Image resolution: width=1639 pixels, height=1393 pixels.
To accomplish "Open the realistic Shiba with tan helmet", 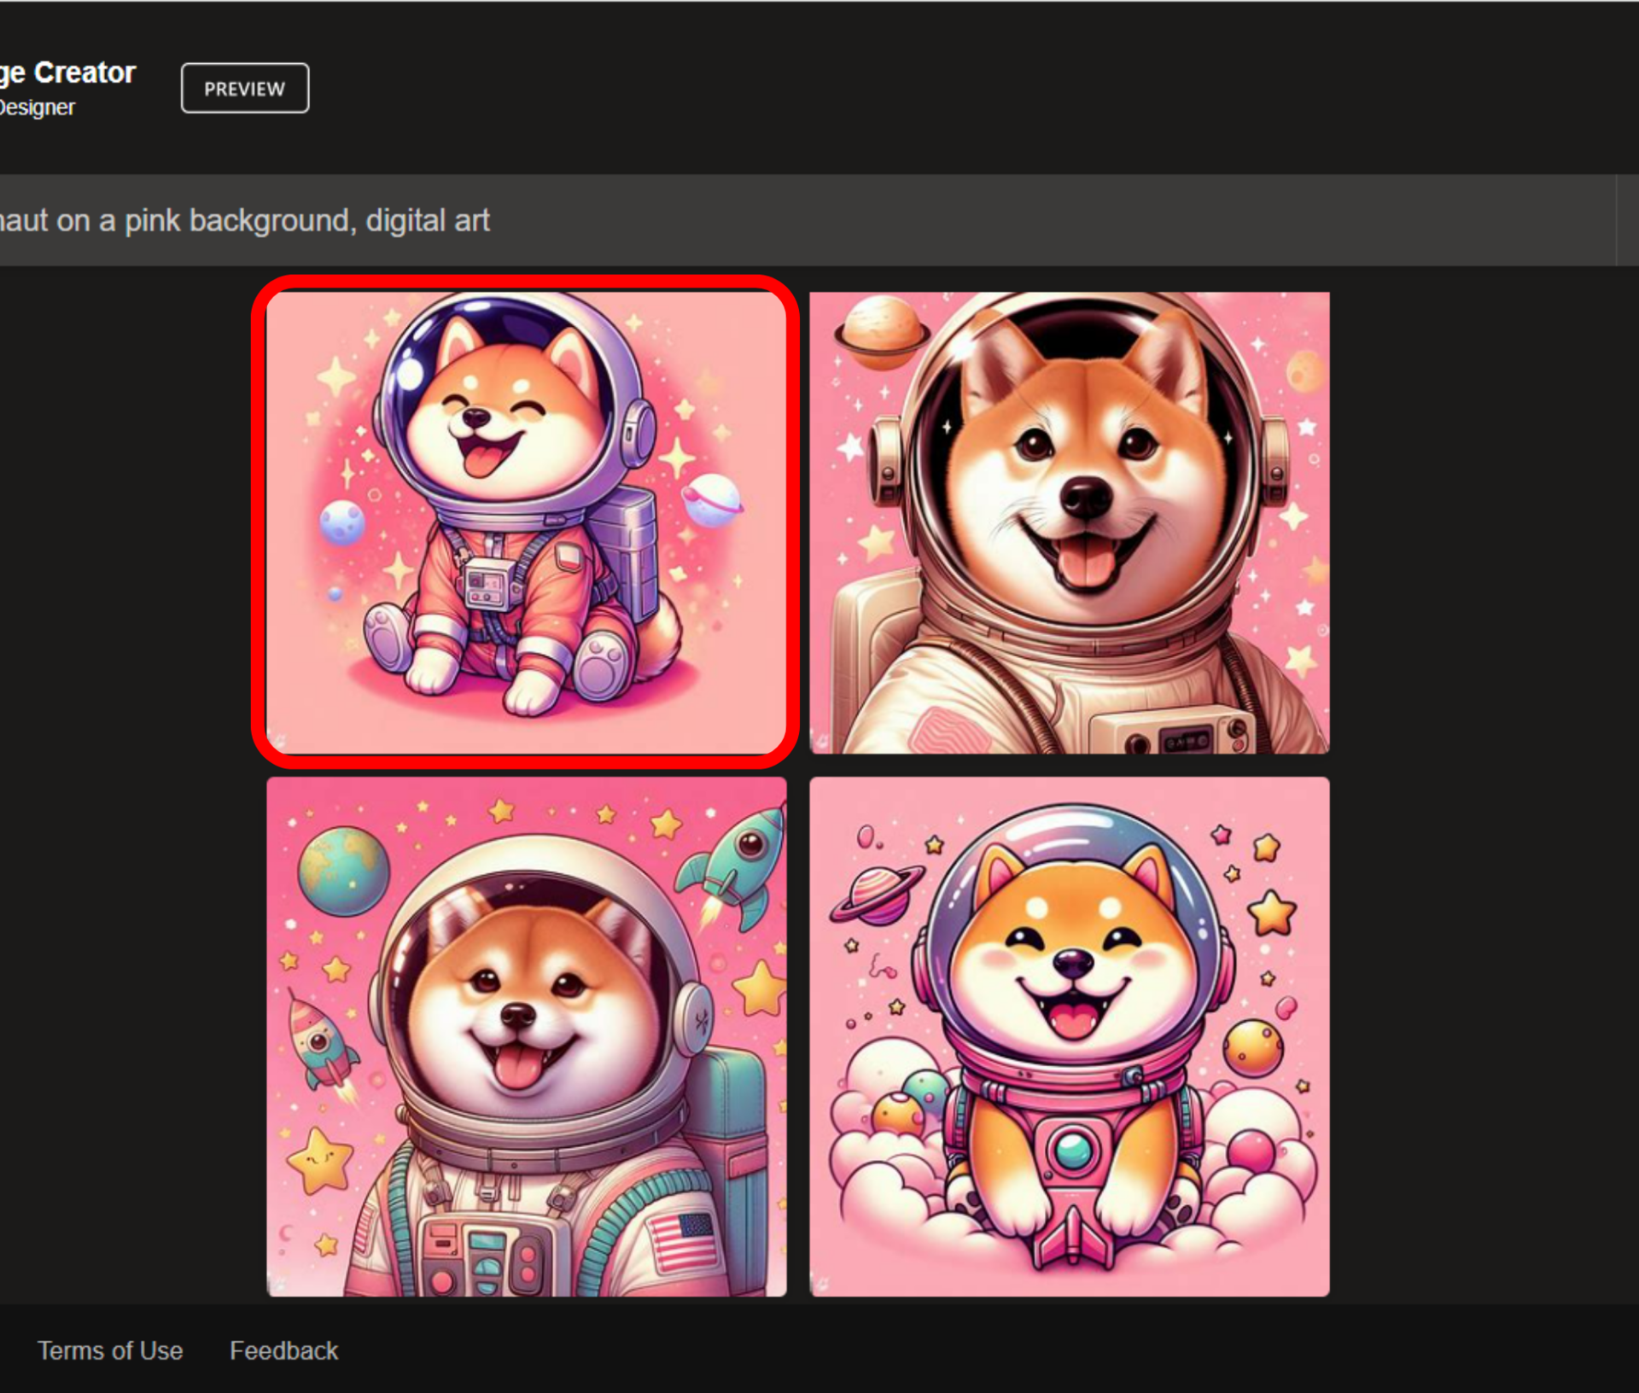I will tap(1069, 522).
